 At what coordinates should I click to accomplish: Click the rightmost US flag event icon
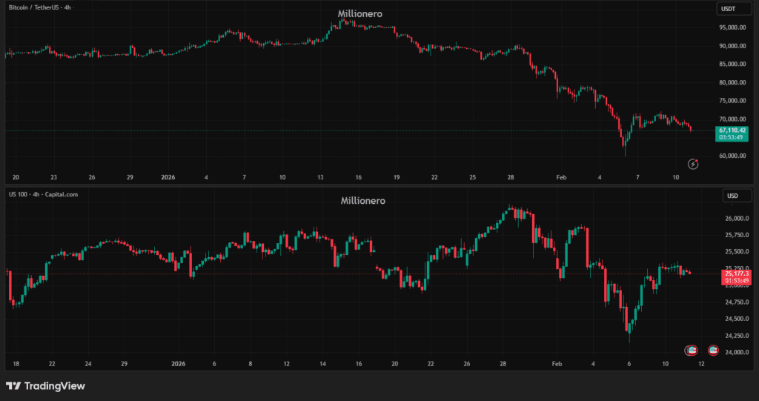click(x=714, y=350)
